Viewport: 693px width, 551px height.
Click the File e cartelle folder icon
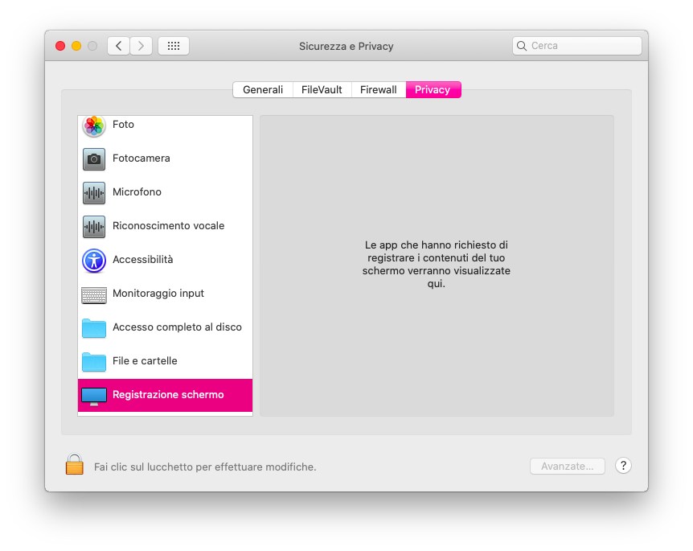pyautogui.click(x=94, y=362)
